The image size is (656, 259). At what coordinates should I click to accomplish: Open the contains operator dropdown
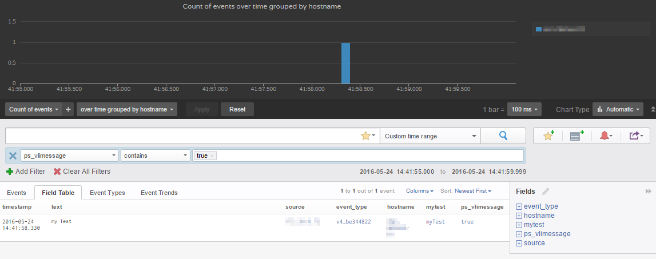pos(156,156)
